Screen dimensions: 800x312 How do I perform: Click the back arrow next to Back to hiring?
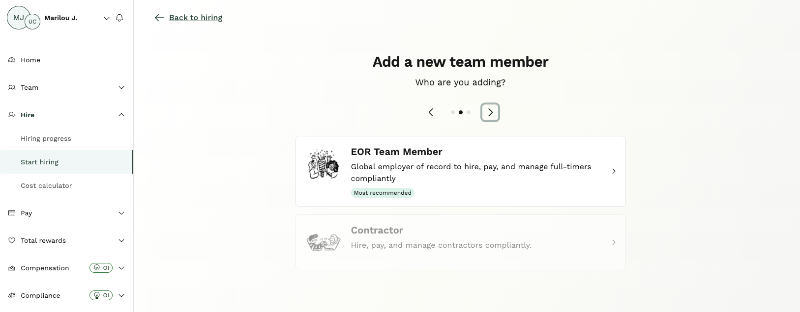(158, 17)
